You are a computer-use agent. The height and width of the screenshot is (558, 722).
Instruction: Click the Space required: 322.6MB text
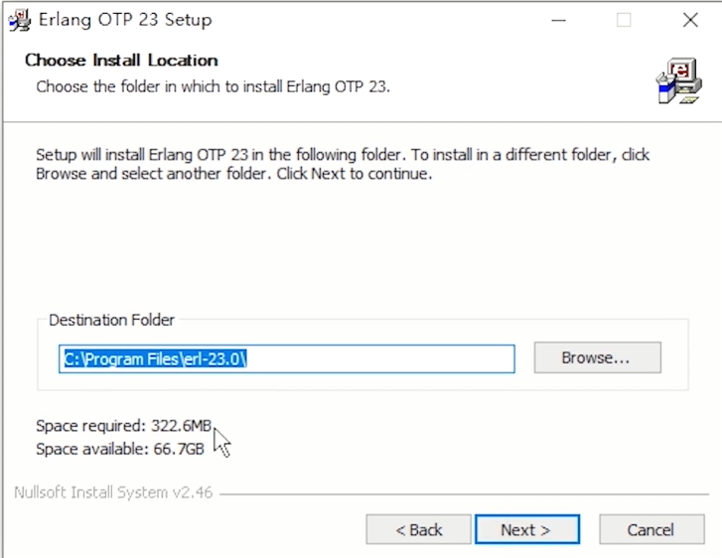click(x=123, y=425)
